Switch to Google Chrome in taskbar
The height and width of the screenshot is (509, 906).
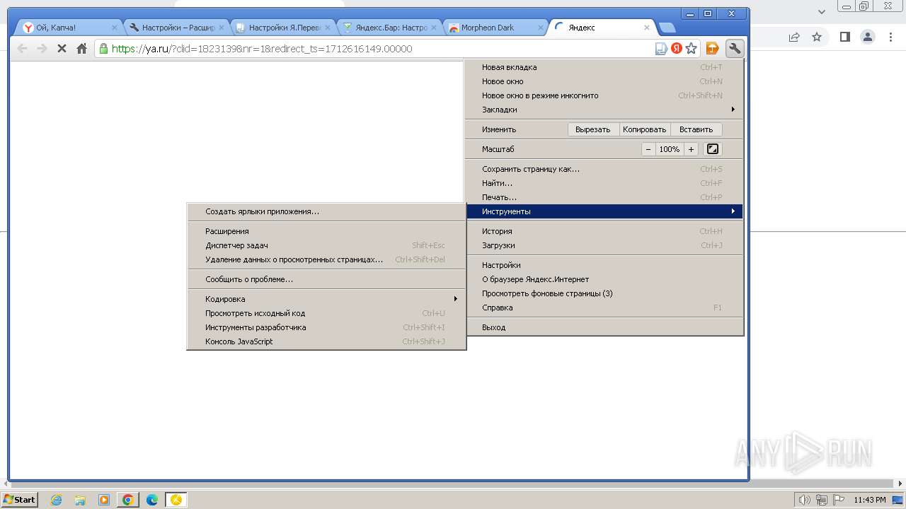pyautogui.click(x=128, y=500)
